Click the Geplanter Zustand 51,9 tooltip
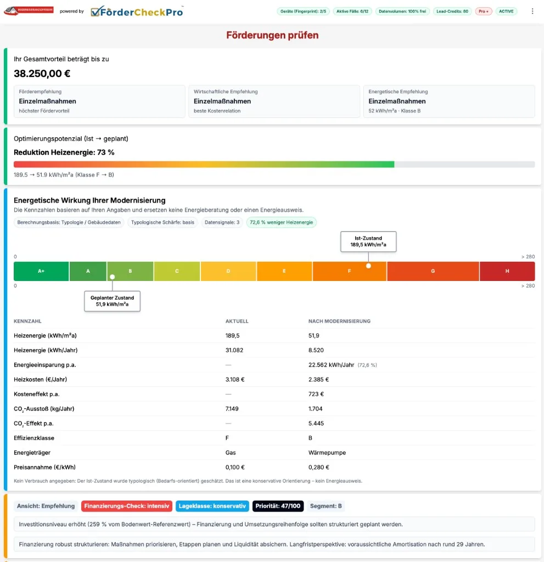Screen dimensions: 544x562 point(112,301)
